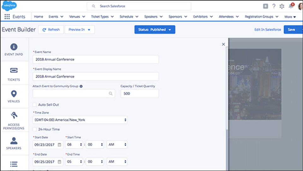Open the Exhibitors tab

[x=200, y=17]
